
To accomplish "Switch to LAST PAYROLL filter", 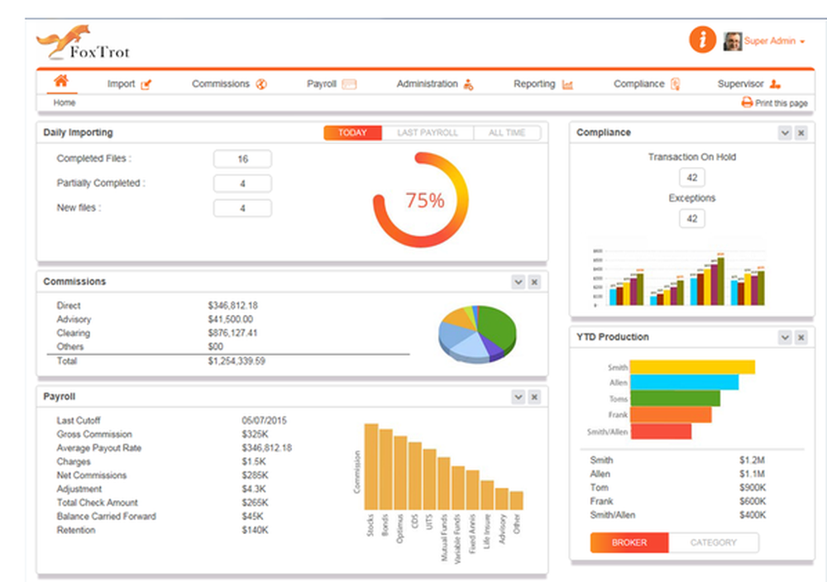I will pyautogui.click(x=428, y=133).
